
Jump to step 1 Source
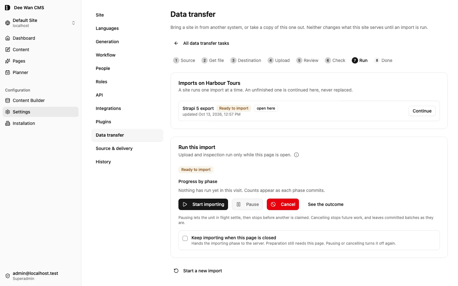[x=184, y=60]
